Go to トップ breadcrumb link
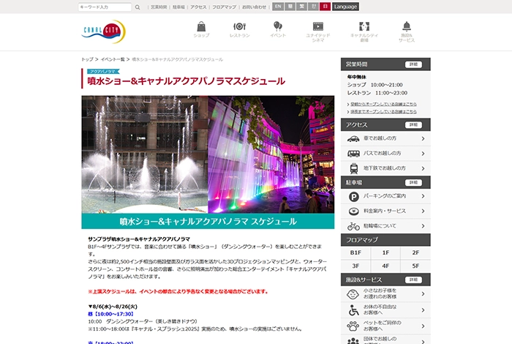Screen dimensions: 512x344 click(x=87, y=59)
